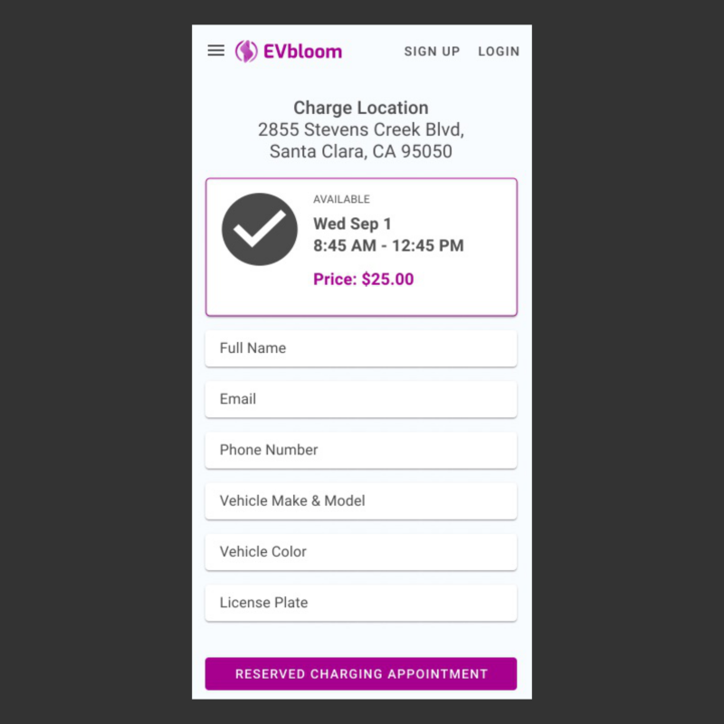Click into the Email input field
724x724 pixels.
tap(361, 399)
